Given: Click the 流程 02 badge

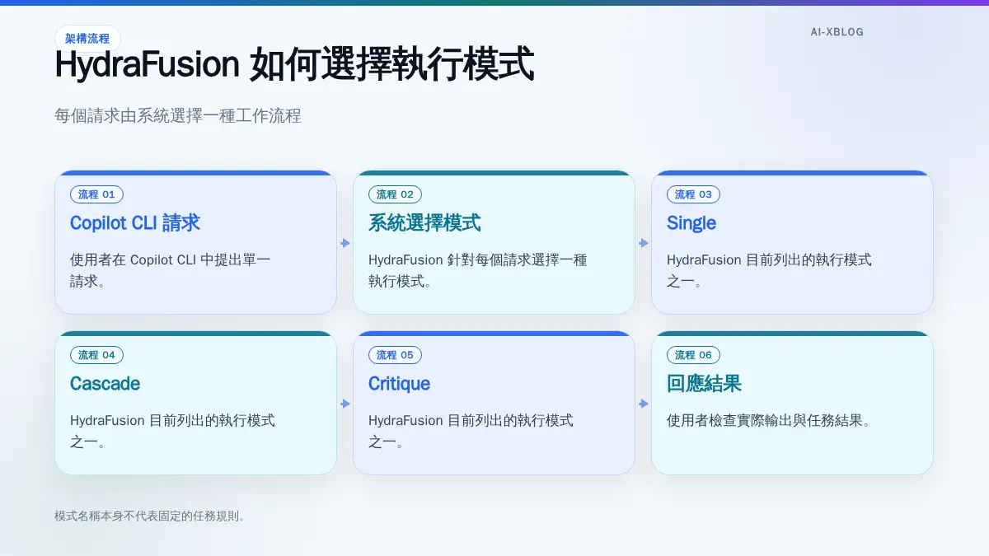Looking at the screenshot, I should point(396,194).
